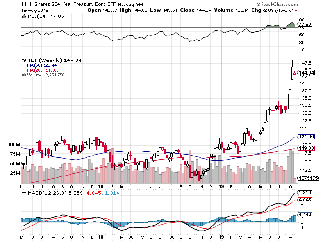Click the StockCharts.com watermark label
Screen dimensions: 319x241
coord(277,4)
